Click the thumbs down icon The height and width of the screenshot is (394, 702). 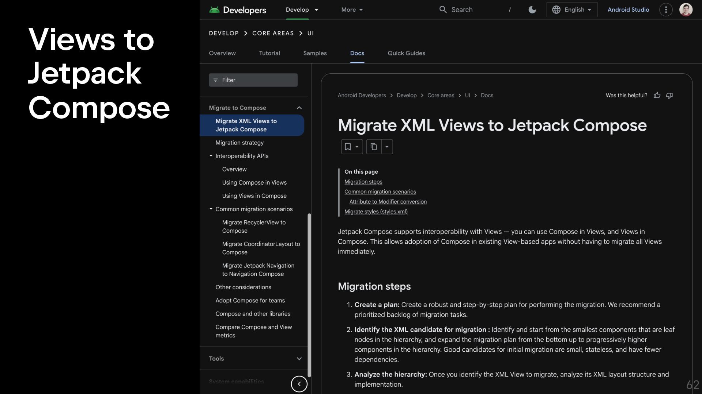669,95
